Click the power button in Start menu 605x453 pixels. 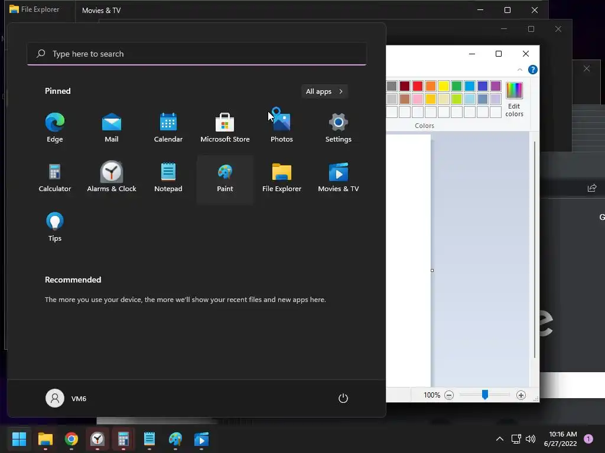(x=343, y=398)
